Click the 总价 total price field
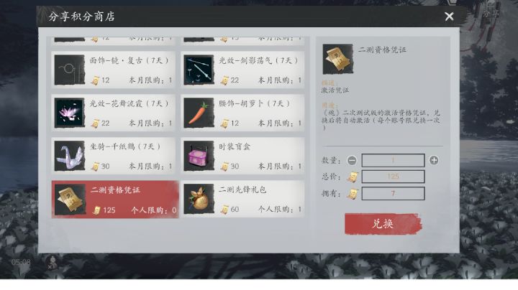The height and width of the screenshot is (290, 518). 393,177
